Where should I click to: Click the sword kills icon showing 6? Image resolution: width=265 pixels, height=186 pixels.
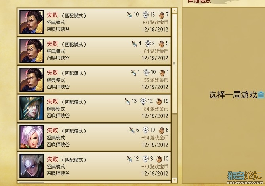(132, 130)
